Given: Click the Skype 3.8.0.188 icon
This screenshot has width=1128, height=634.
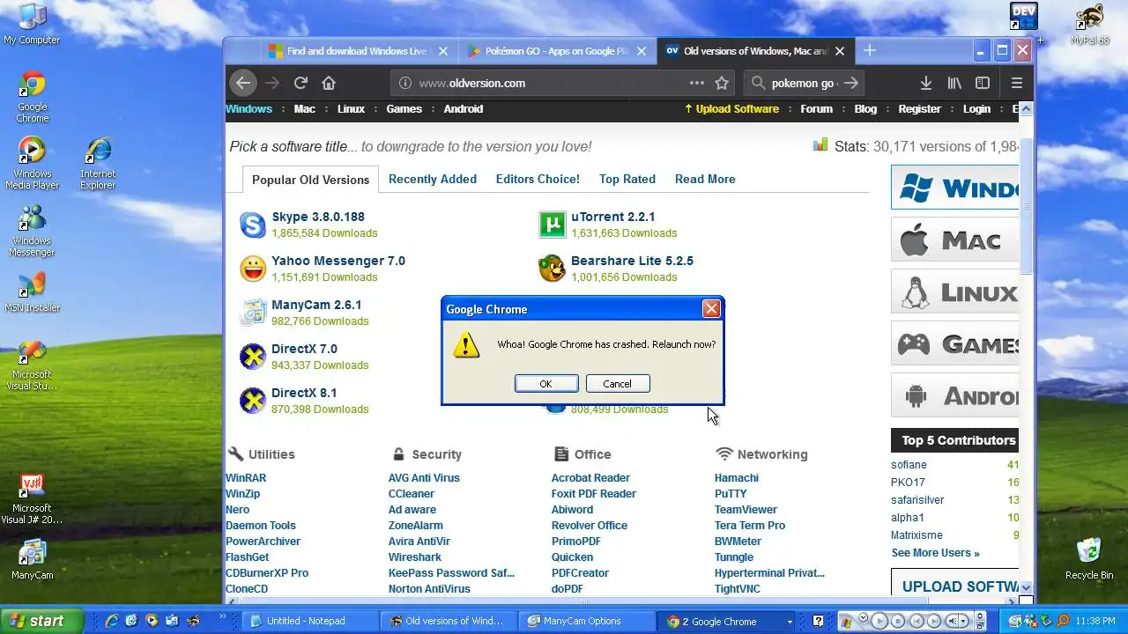Looking at the screenshot, I should (x=253, y=225).
